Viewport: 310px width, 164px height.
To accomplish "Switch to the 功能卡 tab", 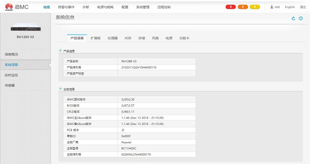I will [x=184, y=38].
